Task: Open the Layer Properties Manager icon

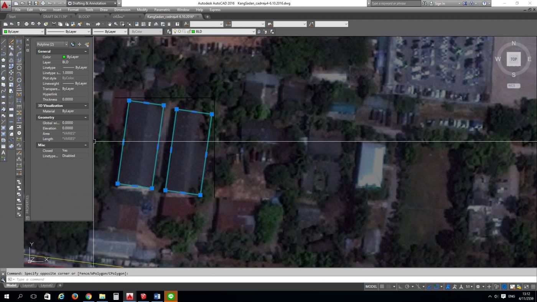Action: (169, 32)
